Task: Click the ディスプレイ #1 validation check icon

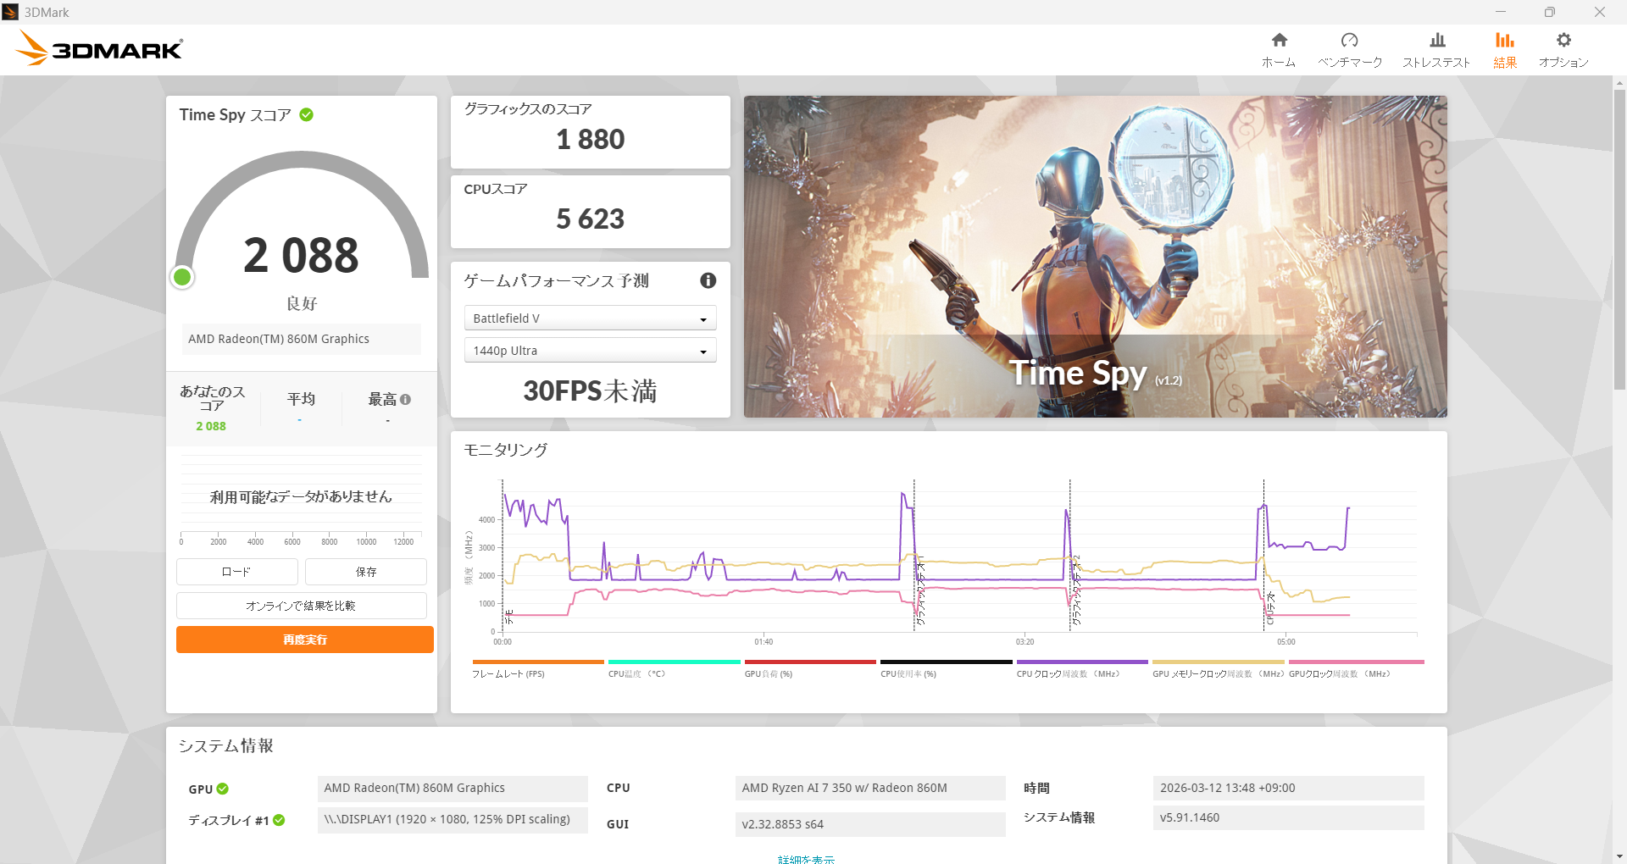Action: (279, 820)
